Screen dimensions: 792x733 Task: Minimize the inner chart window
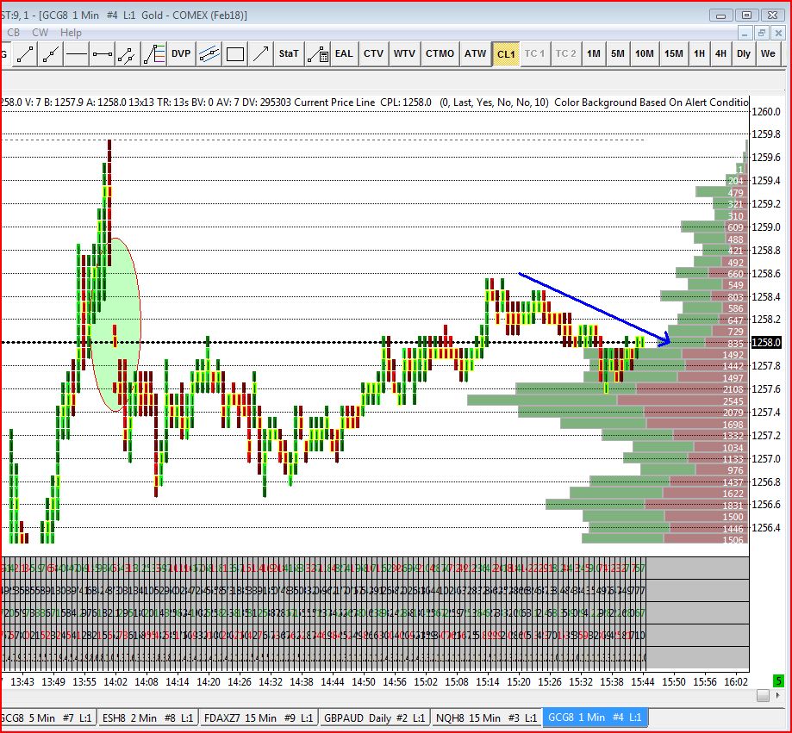(745, 34)
